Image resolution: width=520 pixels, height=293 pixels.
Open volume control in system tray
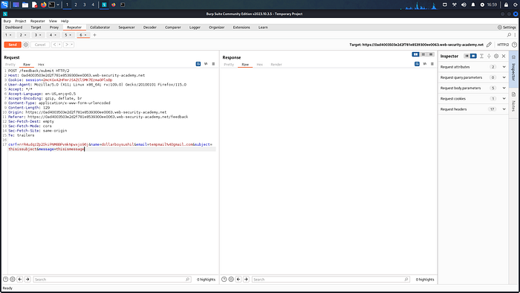(x=464, y=4)
